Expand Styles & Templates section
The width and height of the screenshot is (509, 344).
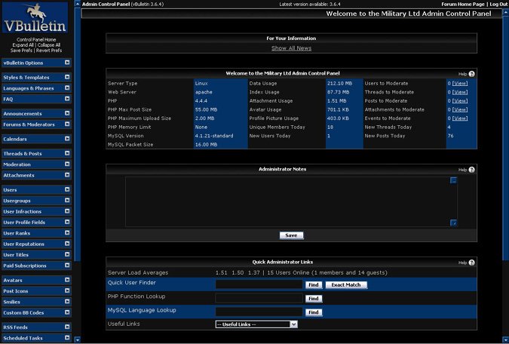click(x=67, y=77)
